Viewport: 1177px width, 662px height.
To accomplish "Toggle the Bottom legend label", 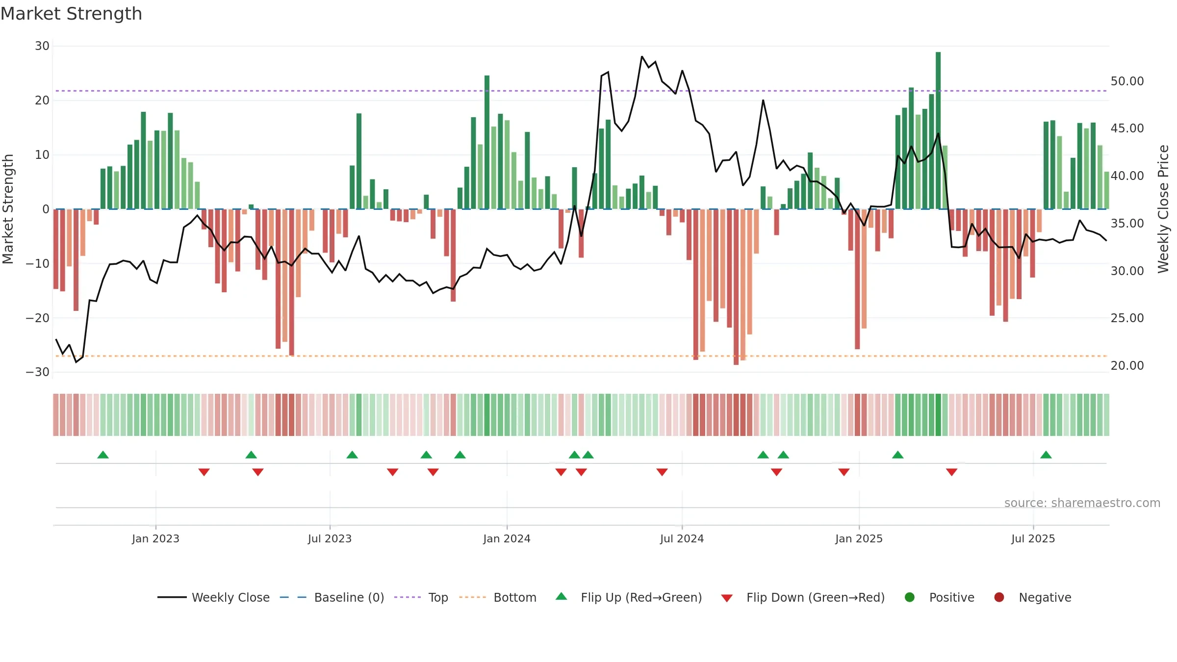I will coord(515,597).
